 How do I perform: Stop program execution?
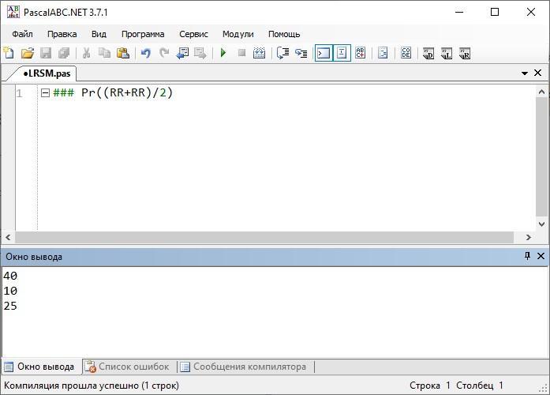[241, 53]
